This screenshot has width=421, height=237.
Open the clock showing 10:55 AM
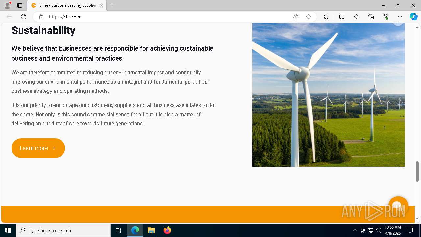click(393, 230)
